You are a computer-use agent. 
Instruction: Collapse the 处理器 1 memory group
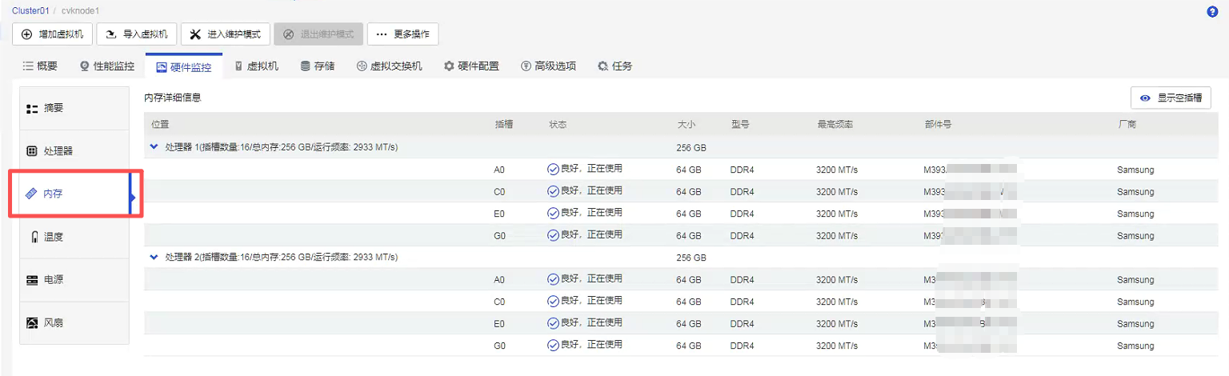click(x=154, y=146)
